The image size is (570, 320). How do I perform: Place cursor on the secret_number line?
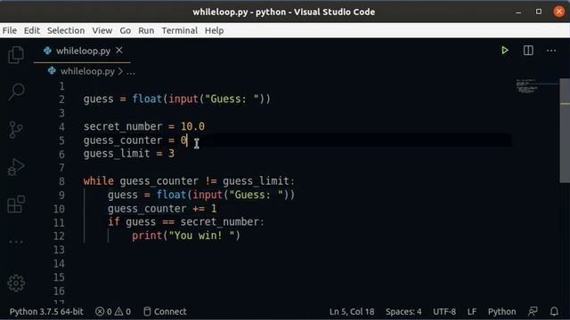pyautogui.click(x=144, y=126)
